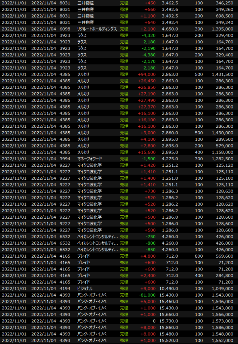Screen dimensions: 238x344
Task: Select stock code 6098
Action: pyautogui.click(x=65, y=29)
